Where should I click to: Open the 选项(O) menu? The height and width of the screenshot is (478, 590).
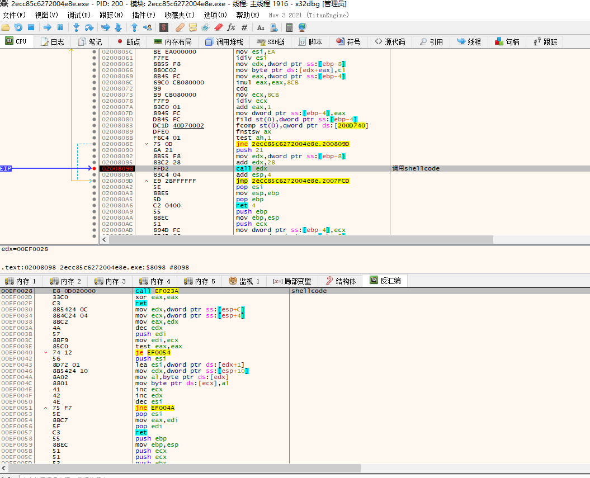[x=215, y=15]
